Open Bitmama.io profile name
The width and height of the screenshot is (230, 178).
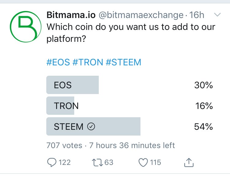click(x=71, y=15)
